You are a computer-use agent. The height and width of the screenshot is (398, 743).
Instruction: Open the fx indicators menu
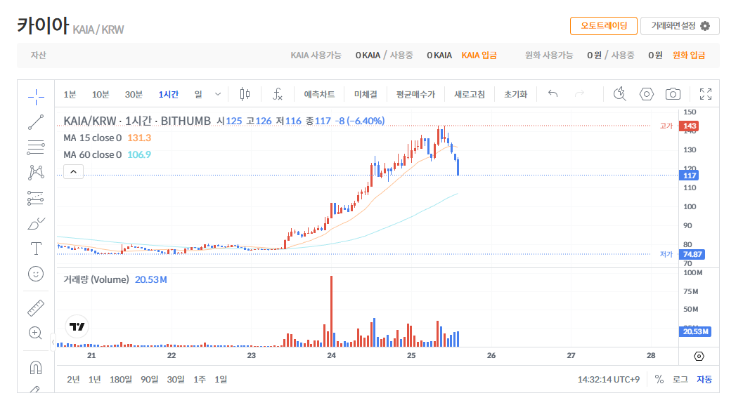tap(278, 94)
